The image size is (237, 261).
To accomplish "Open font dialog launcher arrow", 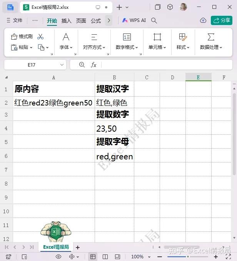I will tap(75, 54).
